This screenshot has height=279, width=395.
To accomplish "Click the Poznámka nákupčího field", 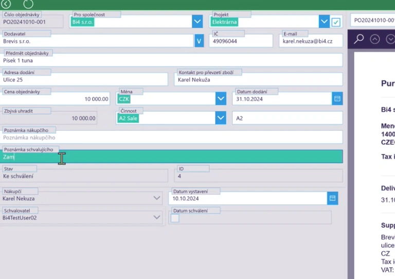I will [172, 137].
